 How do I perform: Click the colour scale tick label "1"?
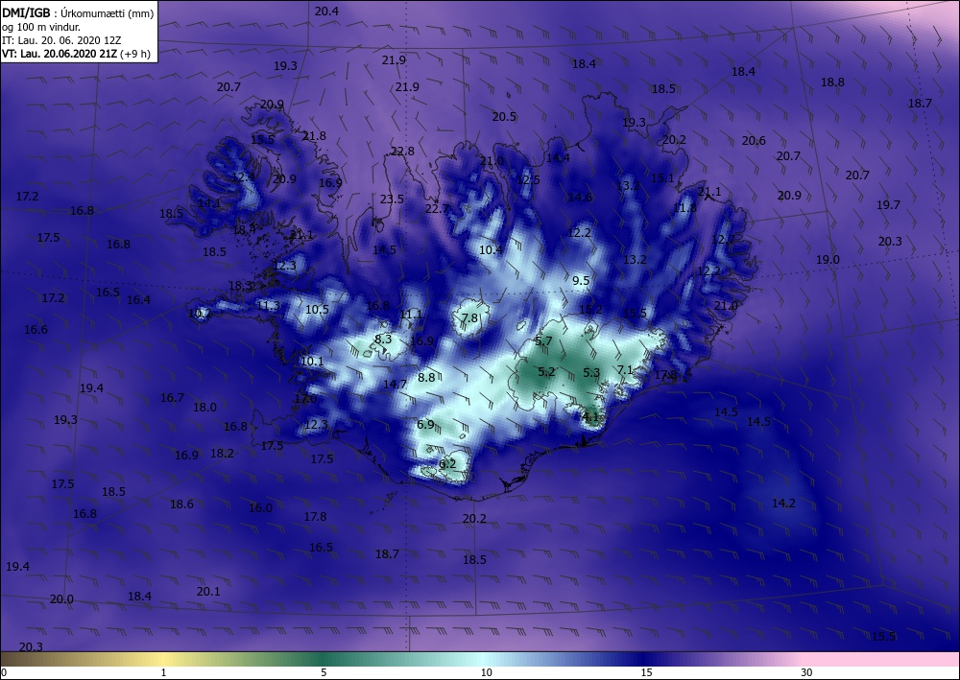tap(163, 672)
